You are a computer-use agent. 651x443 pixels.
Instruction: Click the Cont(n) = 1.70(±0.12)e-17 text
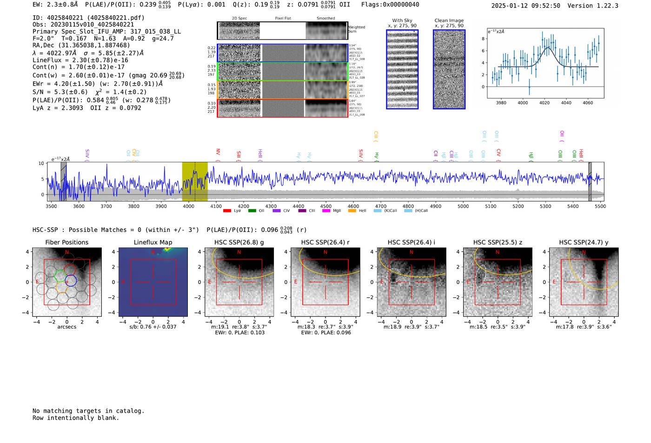point(79,67)
